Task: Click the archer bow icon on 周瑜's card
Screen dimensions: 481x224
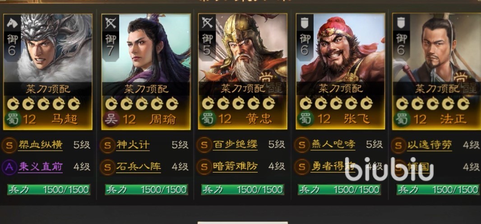Action: tap(111, 23)
